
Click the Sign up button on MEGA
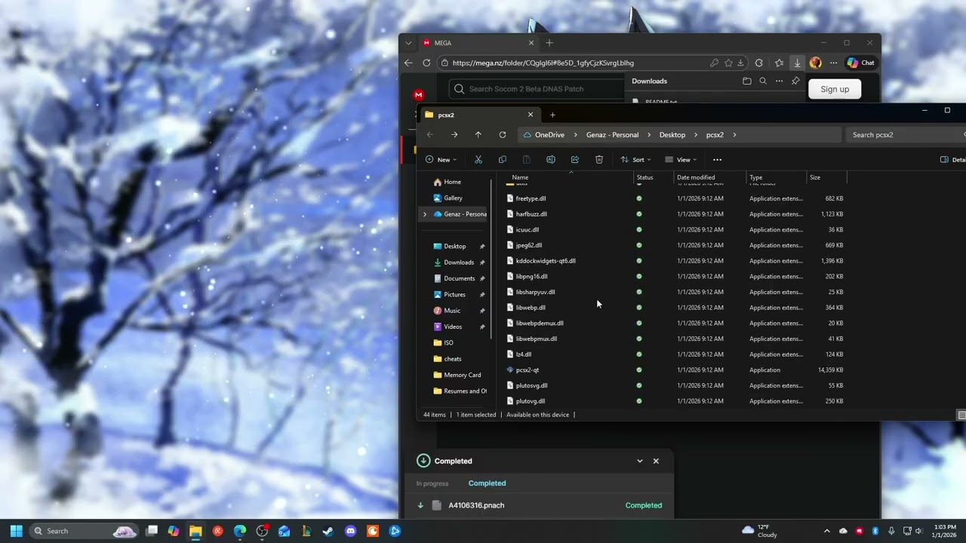click(x=835, y=89)
